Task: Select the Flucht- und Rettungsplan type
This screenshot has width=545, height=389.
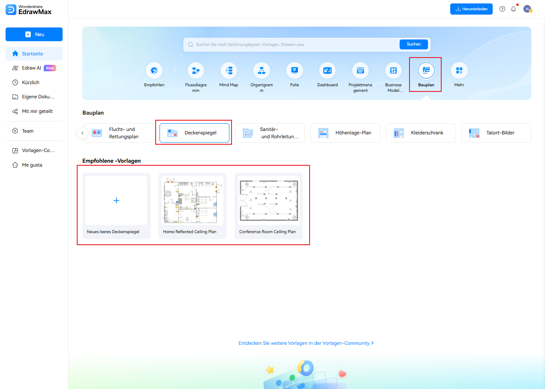Action: pyautogui.click(x=118, y=133)
